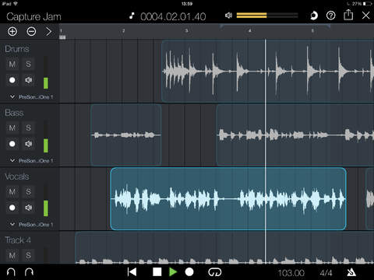Open the help question mark icon
This screenshot has width=374, height=280.
click(330, 16)
